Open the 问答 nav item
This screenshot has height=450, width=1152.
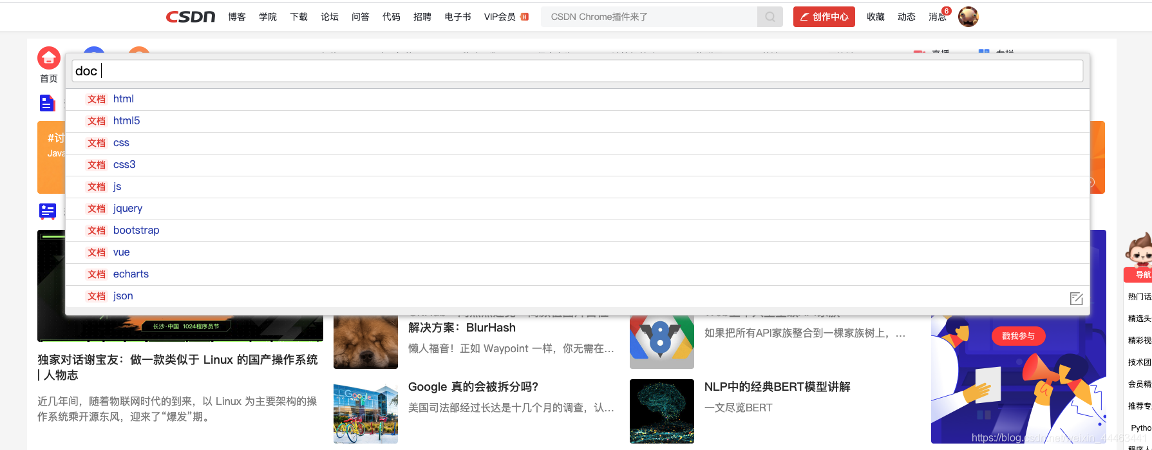click(361, 17)
